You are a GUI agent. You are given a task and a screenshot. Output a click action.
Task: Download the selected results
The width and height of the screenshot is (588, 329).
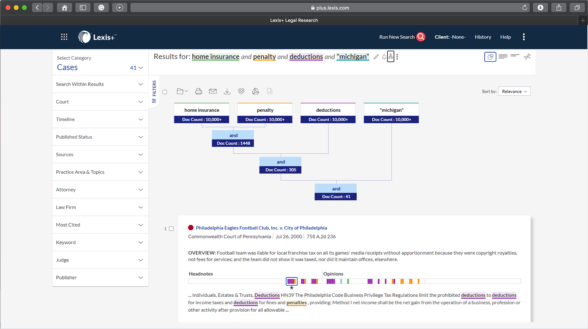click(227, 91)
